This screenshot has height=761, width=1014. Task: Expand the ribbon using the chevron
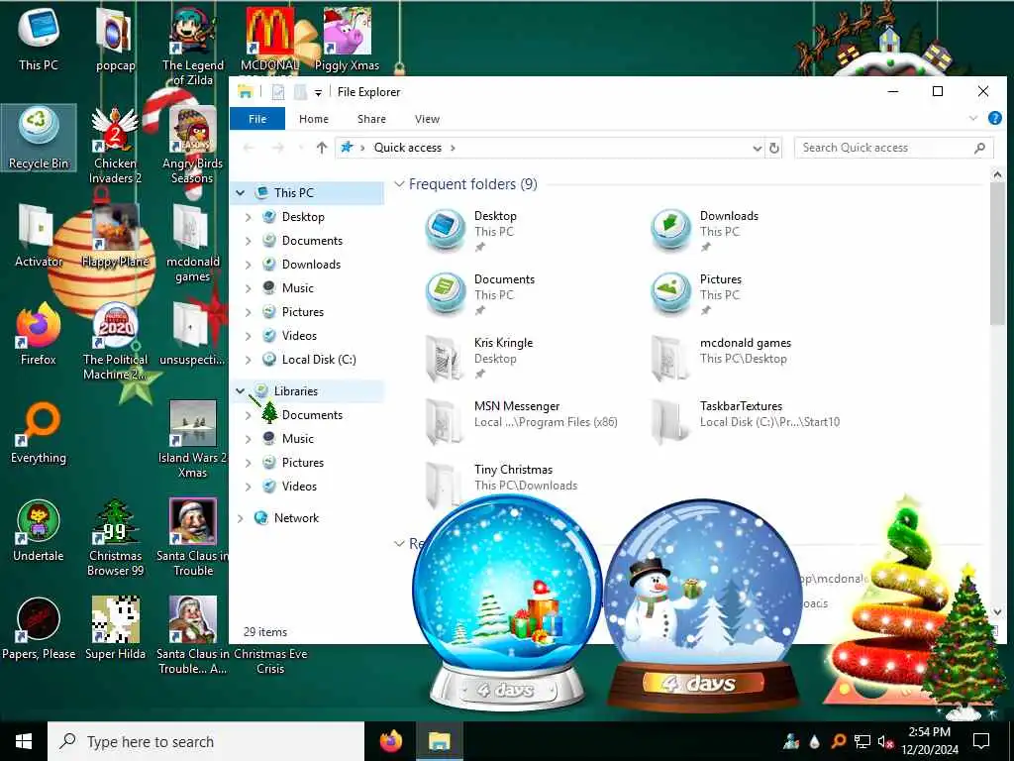[x=973, y=119]
